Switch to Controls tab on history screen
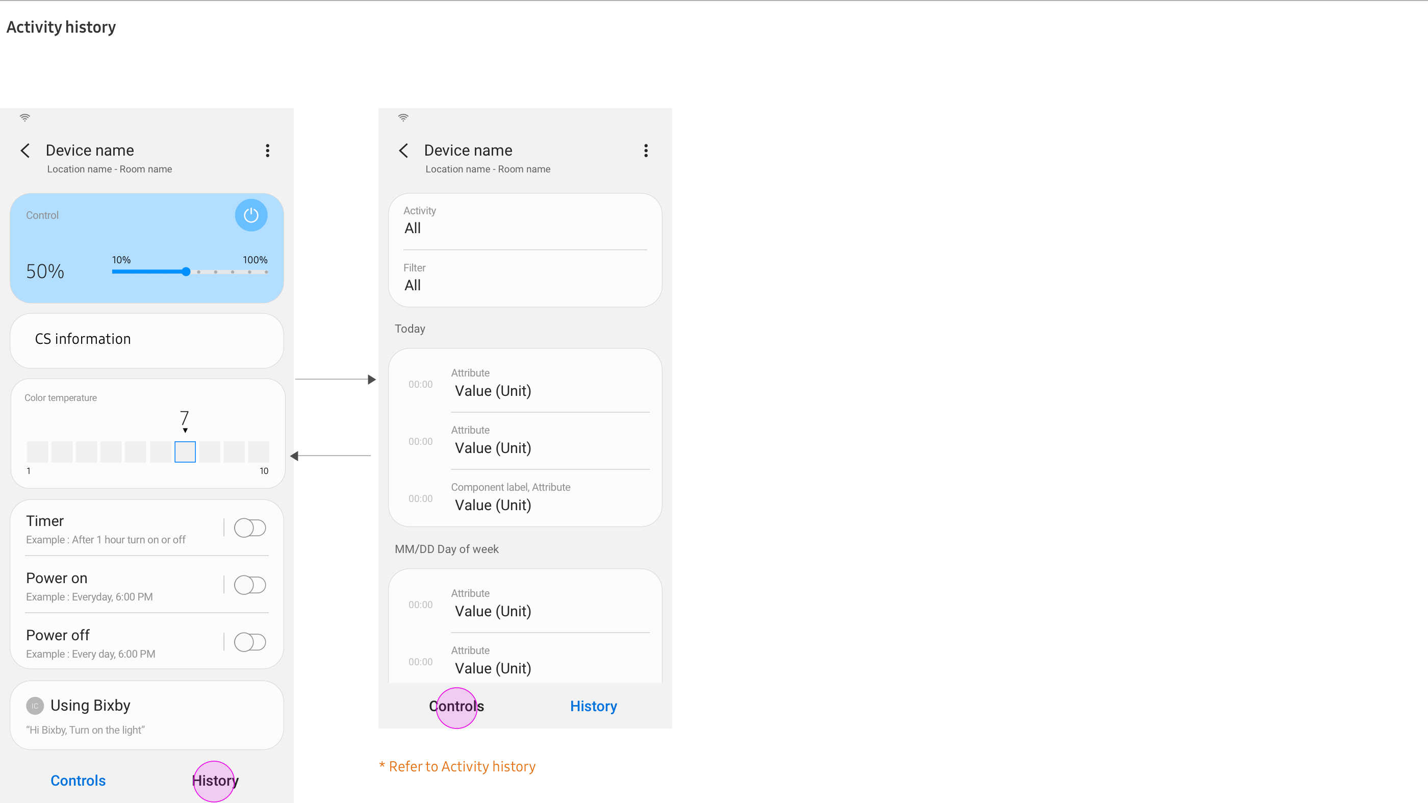 point(456,707)
